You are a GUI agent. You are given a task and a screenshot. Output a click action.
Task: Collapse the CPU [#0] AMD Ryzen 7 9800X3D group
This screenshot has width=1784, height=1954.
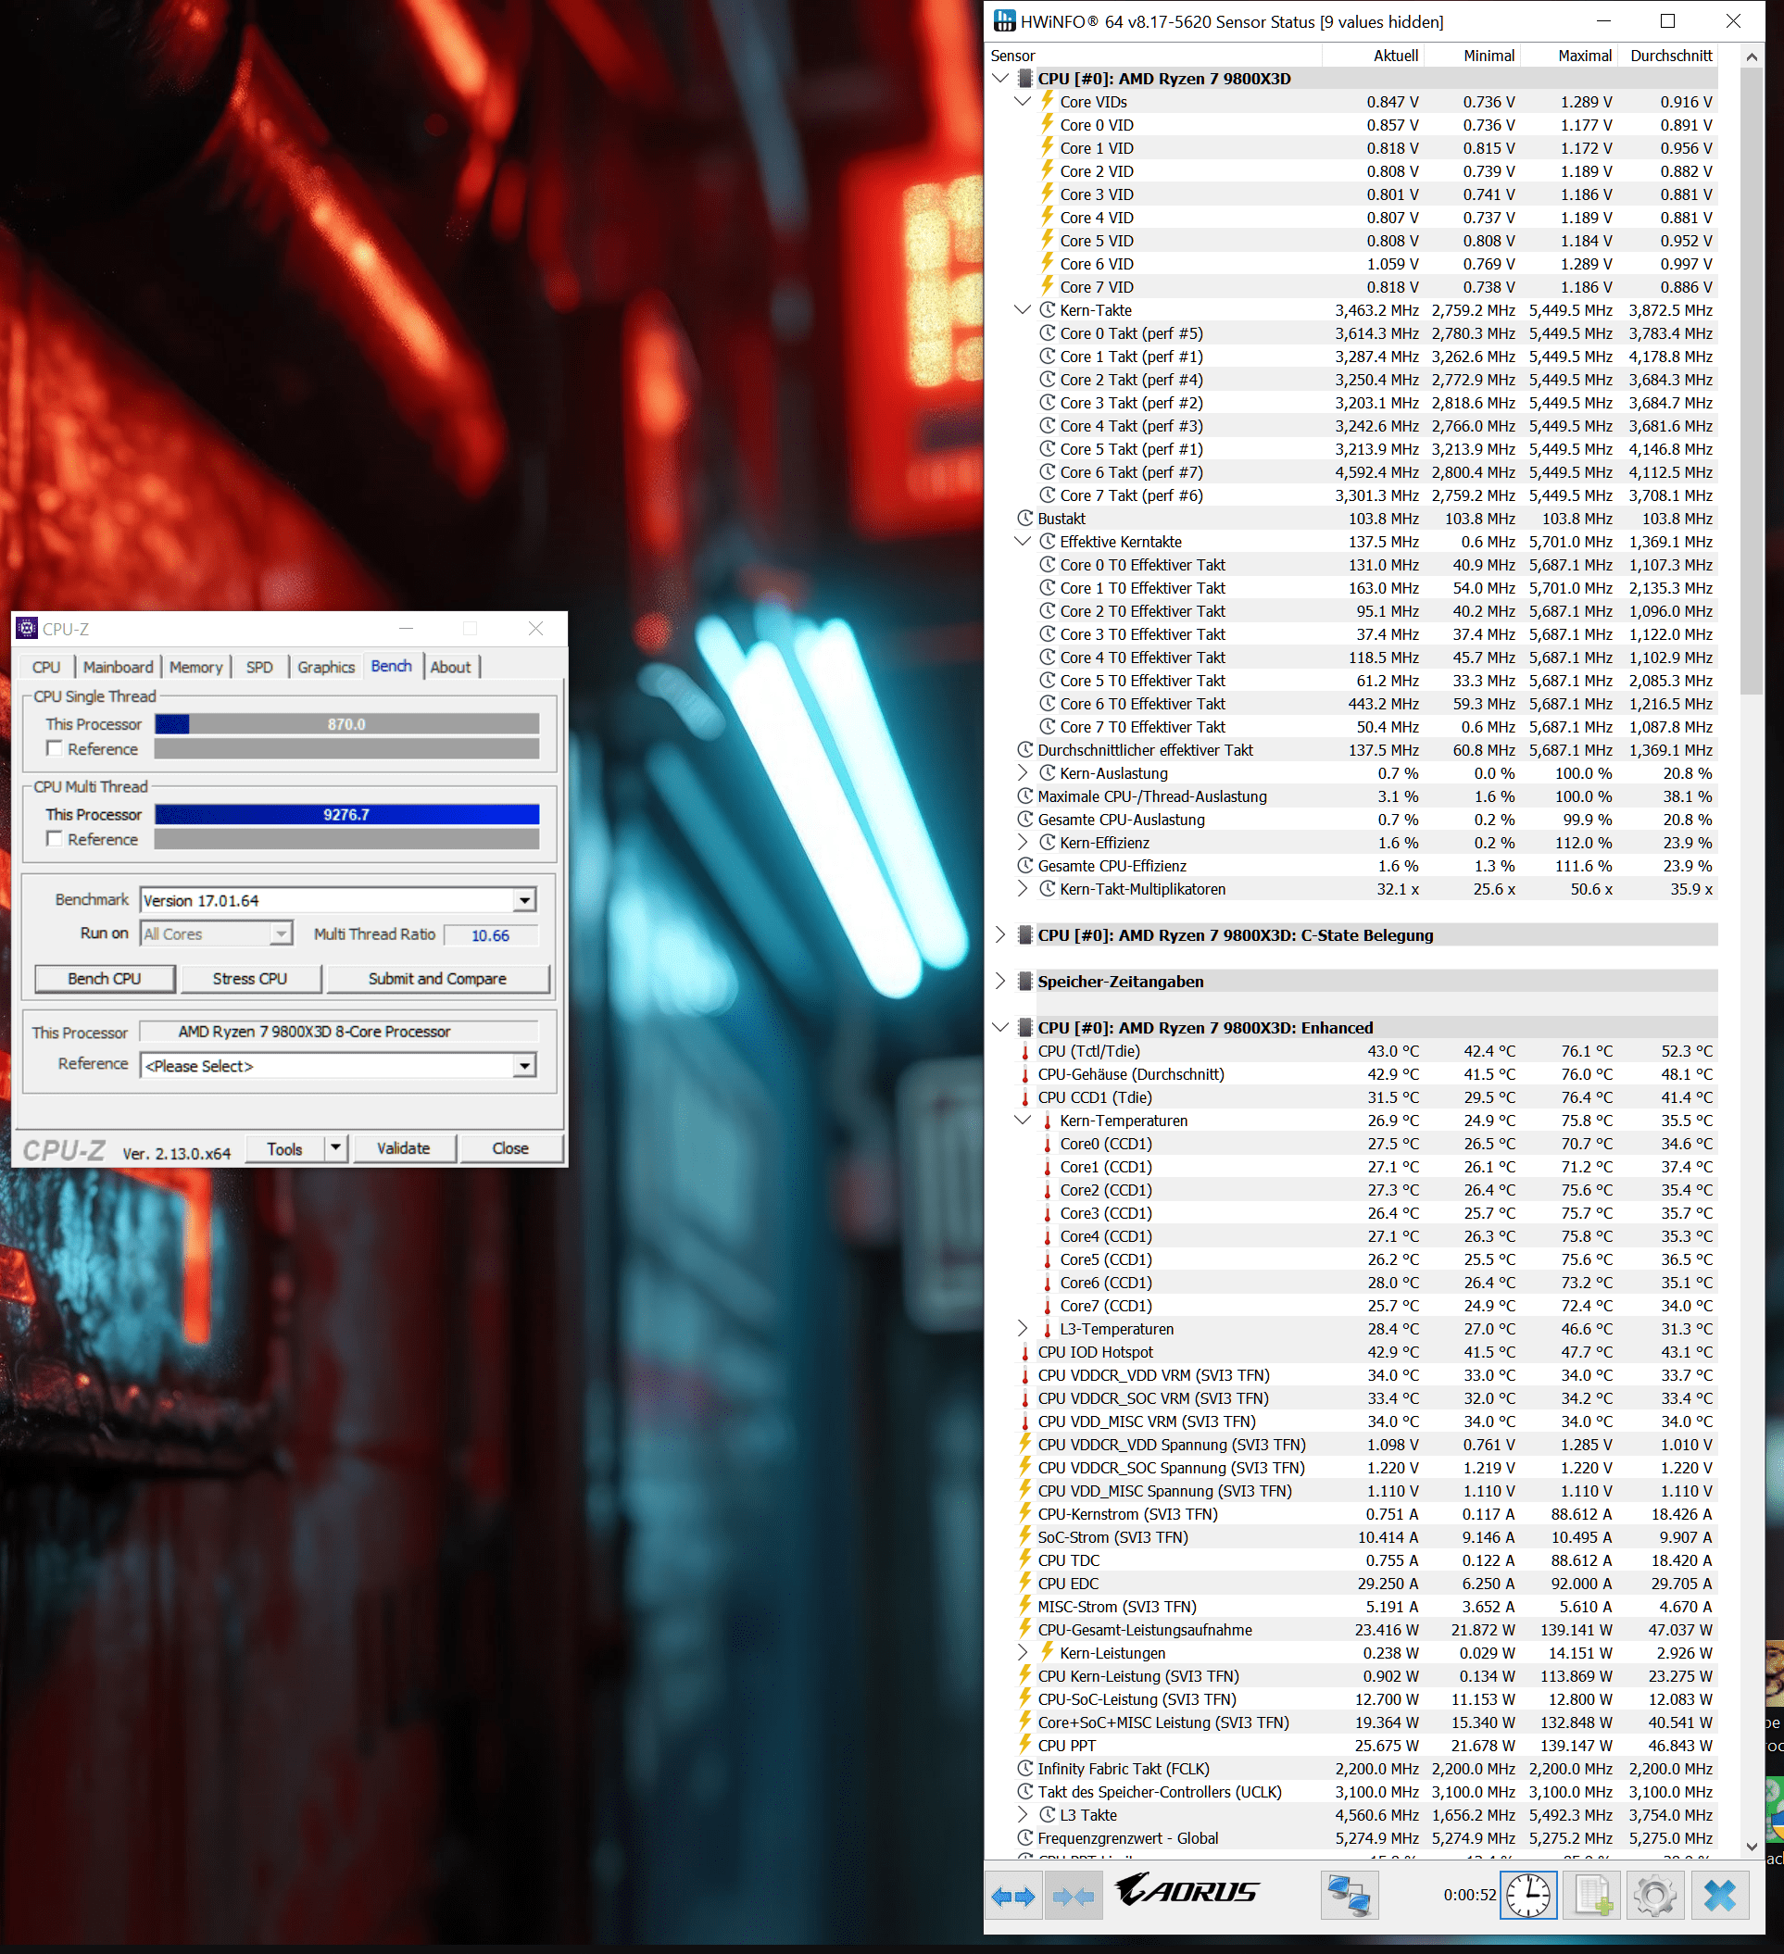(1000, 79)
